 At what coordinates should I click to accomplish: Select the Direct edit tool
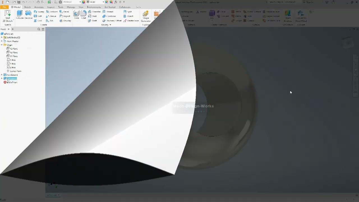128,16
